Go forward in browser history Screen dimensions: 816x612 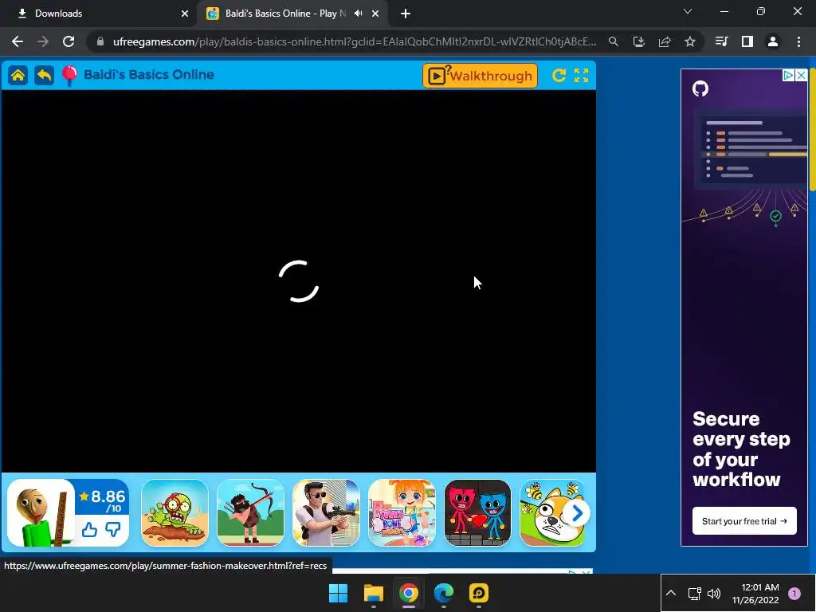click(43, 41)
